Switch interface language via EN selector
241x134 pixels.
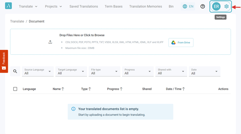[188, 6]
